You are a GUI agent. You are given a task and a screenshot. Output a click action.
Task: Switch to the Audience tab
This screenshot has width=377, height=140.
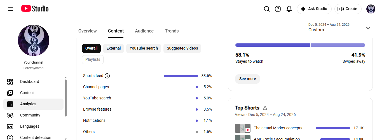click(x=144, y=31)
